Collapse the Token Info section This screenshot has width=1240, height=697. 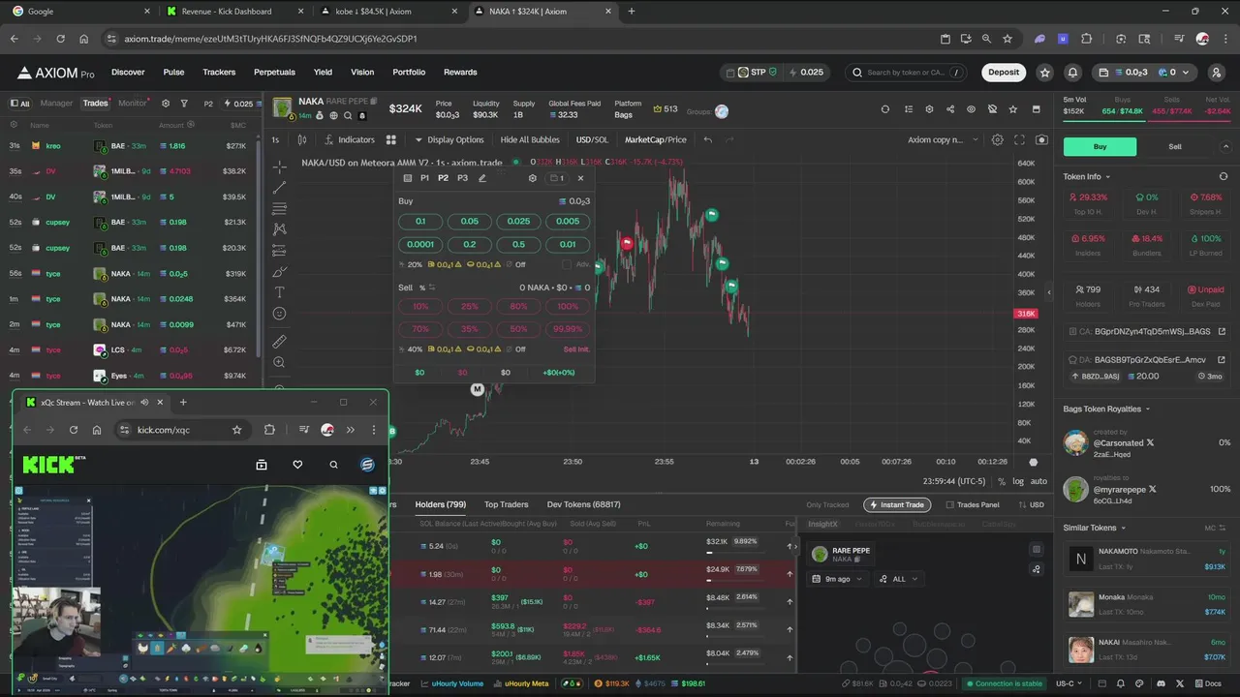tap(1087, 176)
